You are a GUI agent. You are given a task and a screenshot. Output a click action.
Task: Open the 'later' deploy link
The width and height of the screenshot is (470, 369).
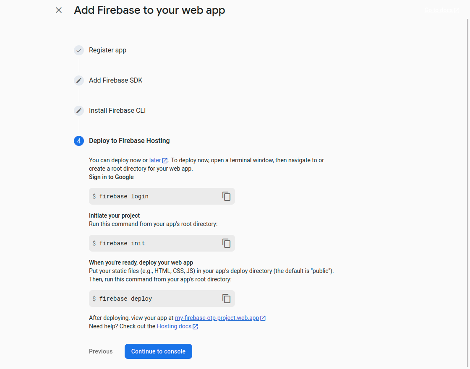coord(155,160)
